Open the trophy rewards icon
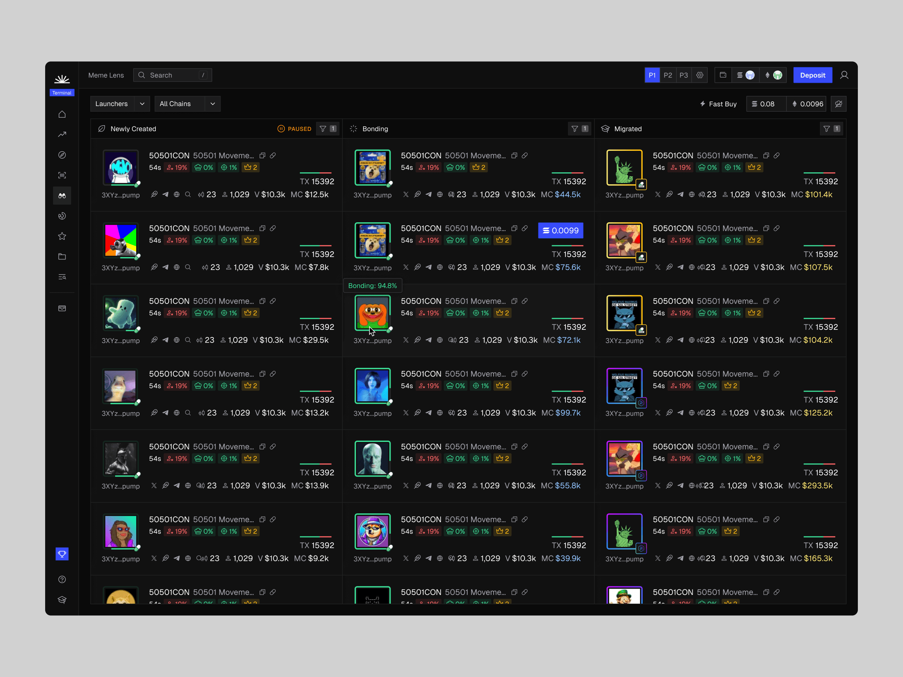Viewport: 903px width, 677px height. click(x=62, y=554)
